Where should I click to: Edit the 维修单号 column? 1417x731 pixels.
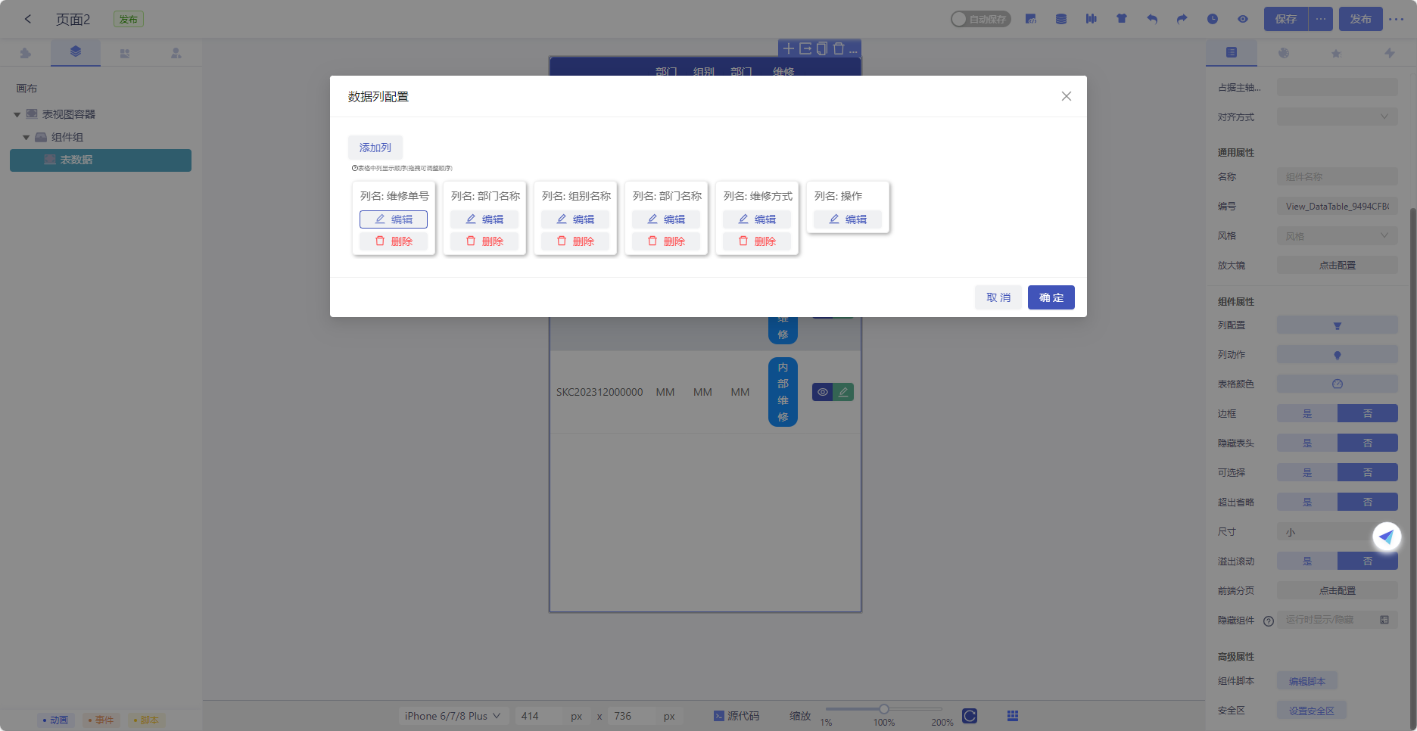tap(394, 219)
